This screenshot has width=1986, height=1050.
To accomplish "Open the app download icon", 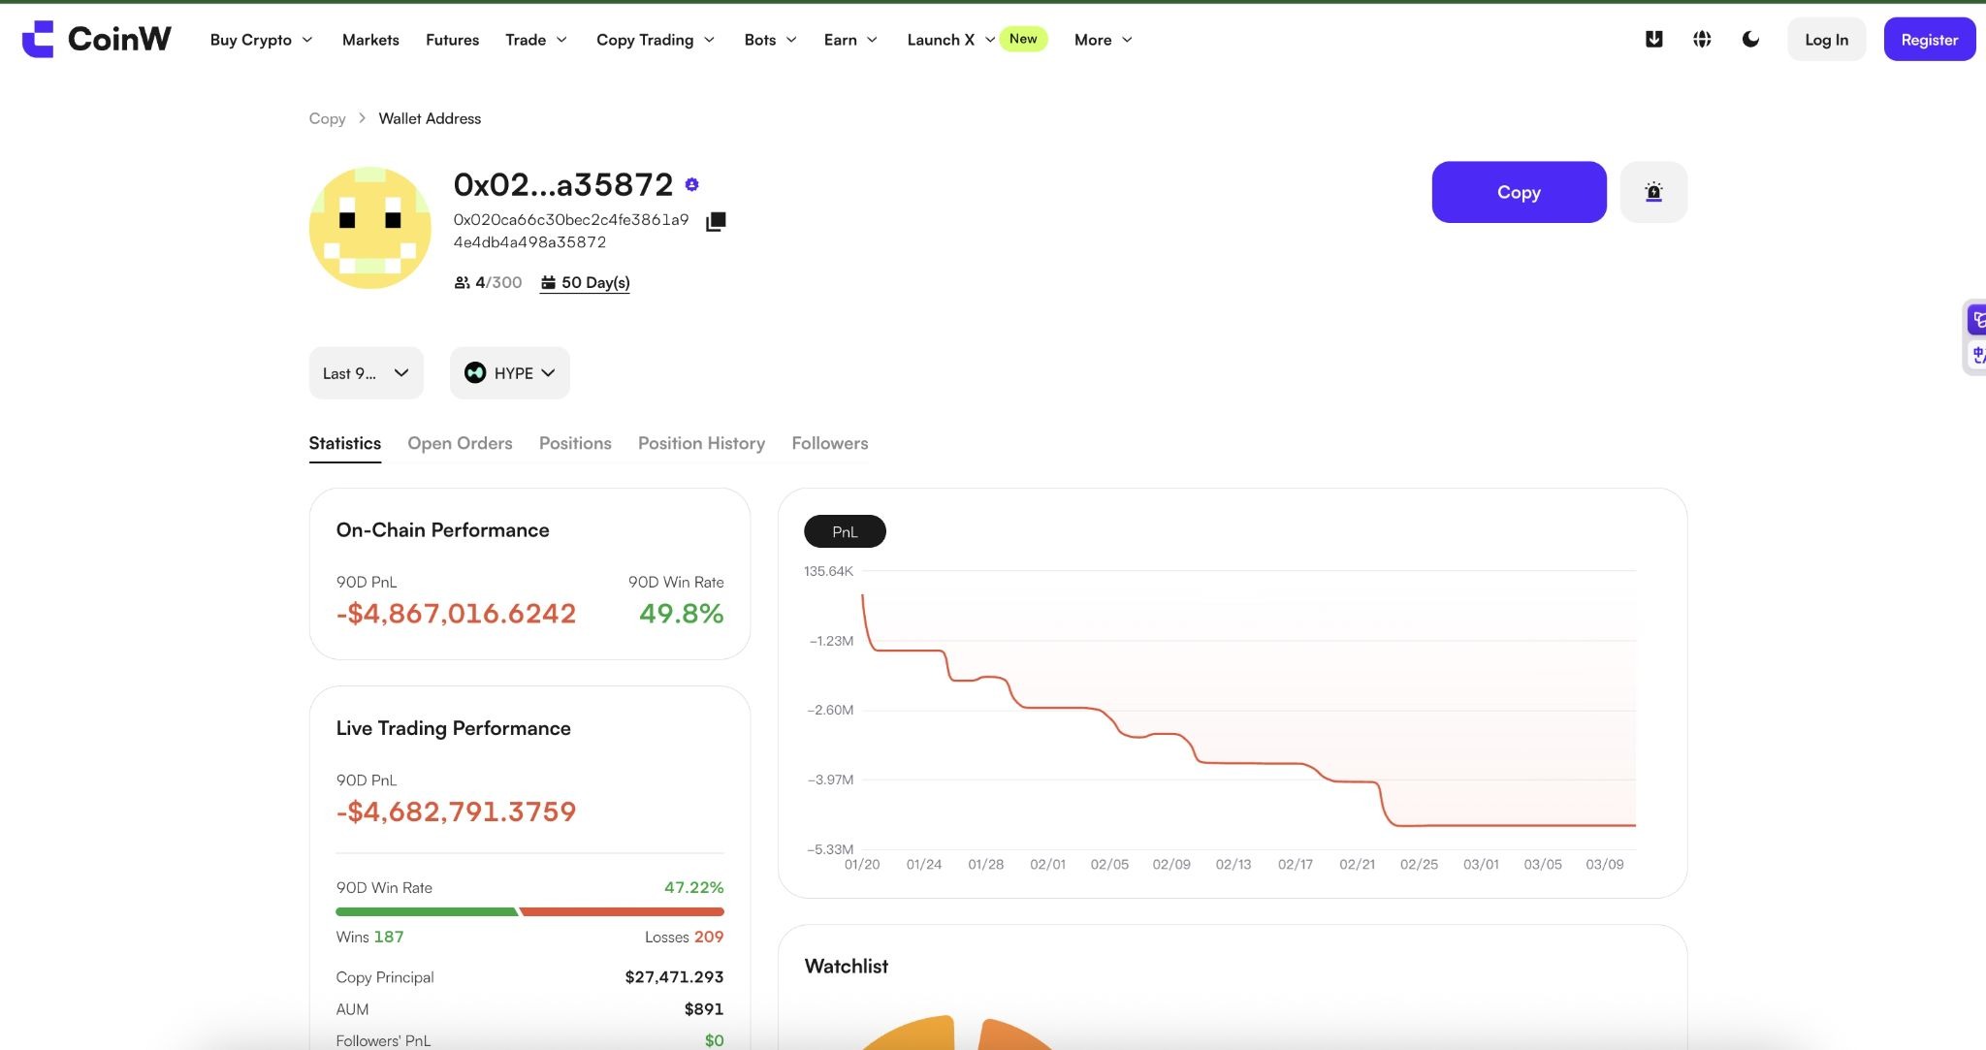I will point(1654,39).
